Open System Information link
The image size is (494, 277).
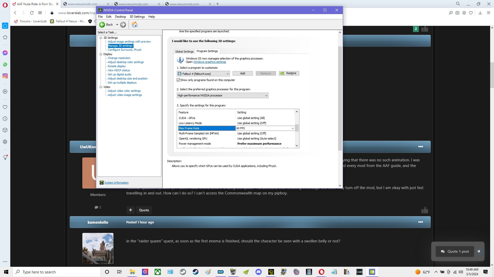(116, 183)
